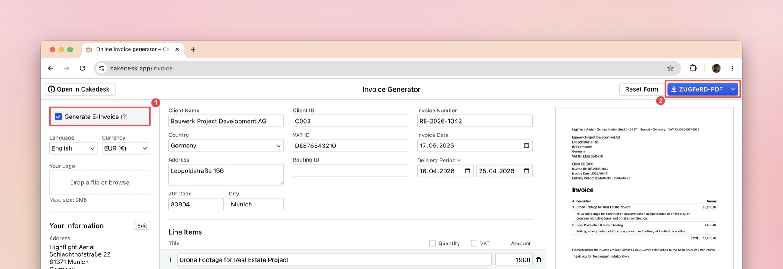Open the Country dropdown showing Germany
This screenshot has height=269, width=783.
point(226,146)
